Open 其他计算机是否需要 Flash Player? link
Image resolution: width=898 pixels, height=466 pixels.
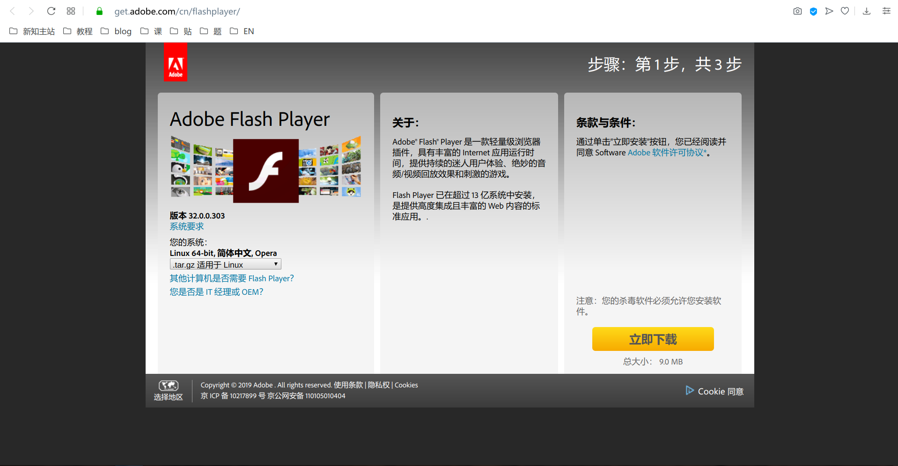(x=232, y=278)
